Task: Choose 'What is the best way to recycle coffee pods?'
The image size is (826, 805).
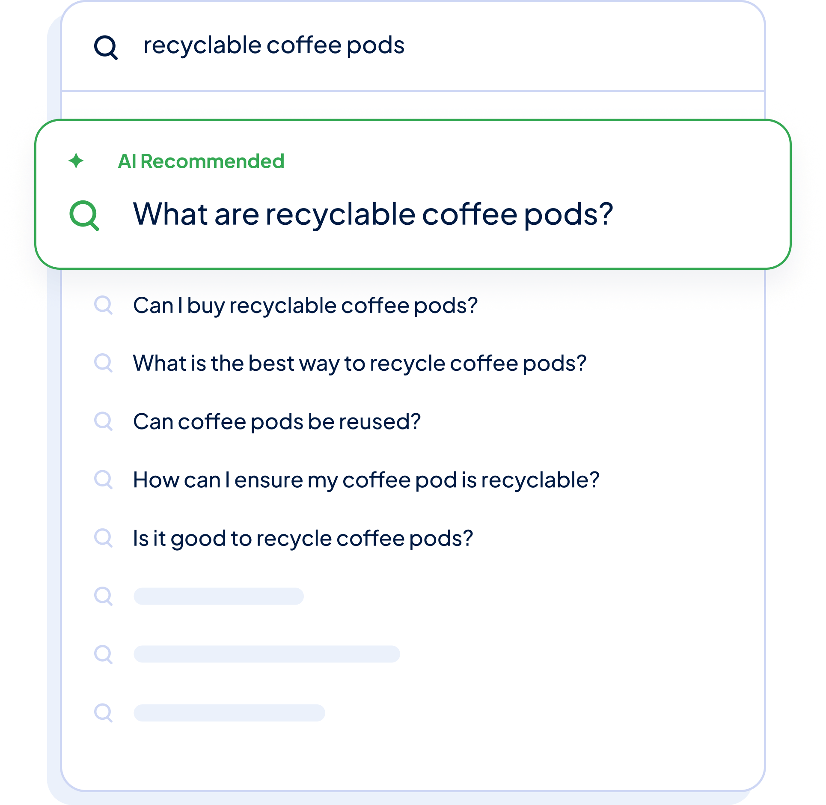Action: [360, 364]
